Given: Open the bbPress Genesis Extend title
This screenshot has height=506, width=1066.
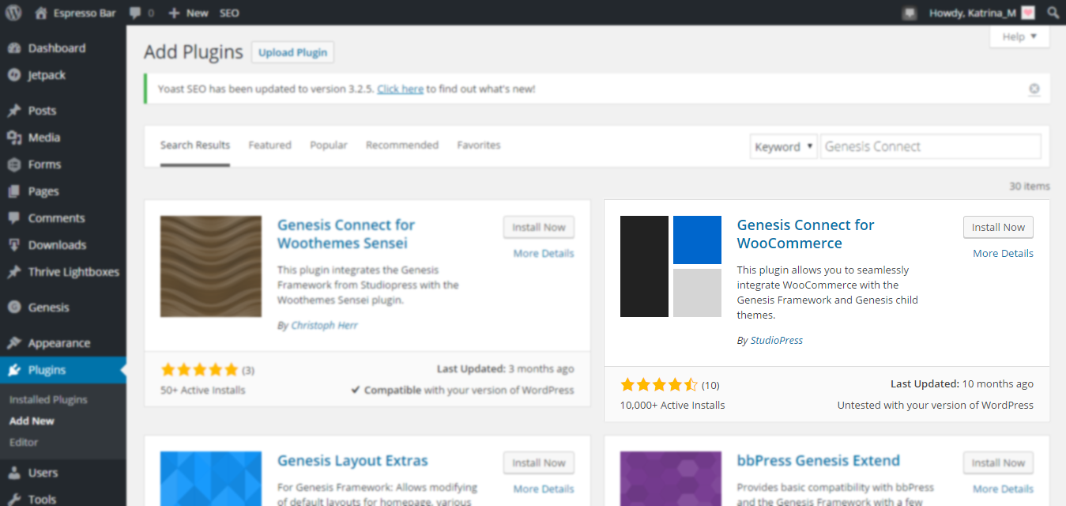Looking at the screenshot, I should (x=818, y=461).
